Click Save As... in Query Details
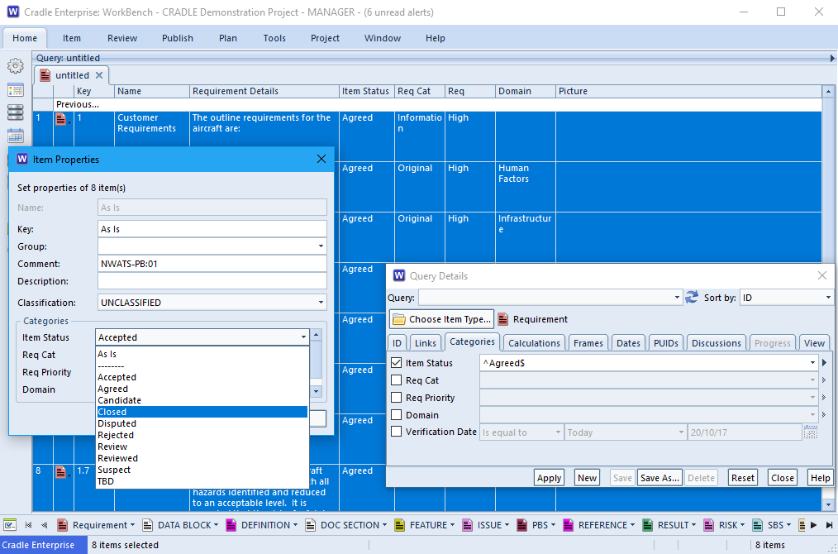 [659, 478]
